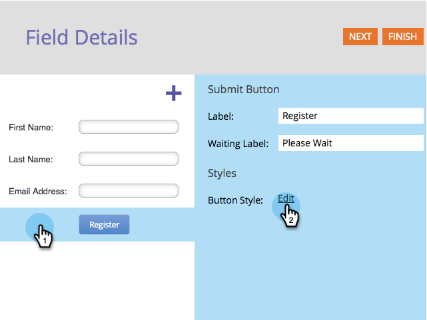Click the First Name field label
This screenshot has height=320, width=427.
(31, 127)
